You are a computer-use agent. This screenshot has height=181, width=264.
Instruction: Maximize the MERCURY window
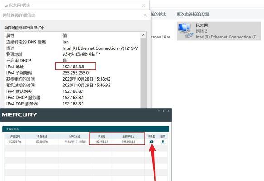coord(163,111)
